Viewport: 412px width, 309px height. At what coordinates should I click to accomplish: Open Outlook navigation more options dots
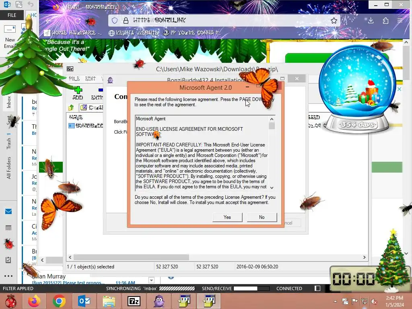pos(8,276)
